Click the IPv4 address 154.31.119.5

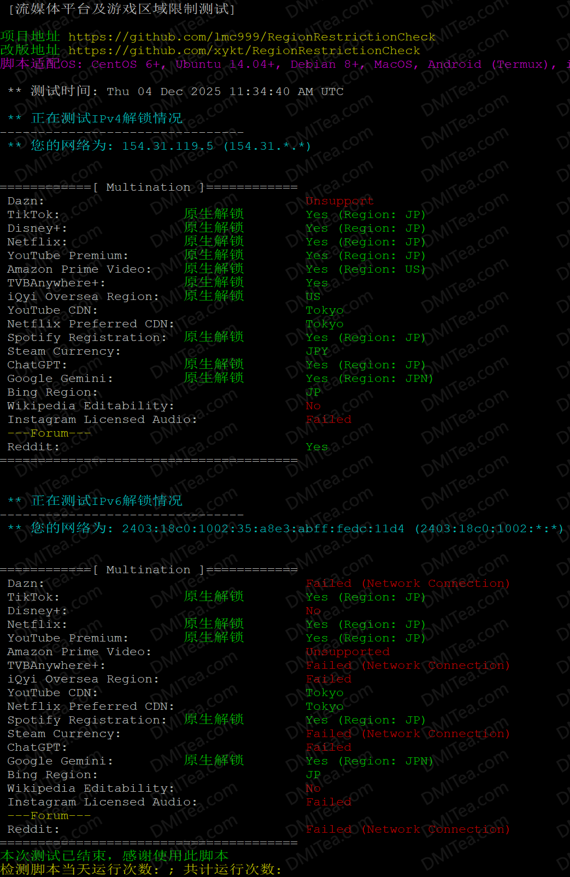click(x=167, y=146)
